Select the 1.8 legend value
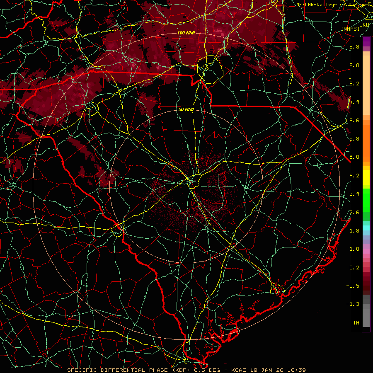Image resolution: width=373 pixels, height=373 pixels. point(354,231)
